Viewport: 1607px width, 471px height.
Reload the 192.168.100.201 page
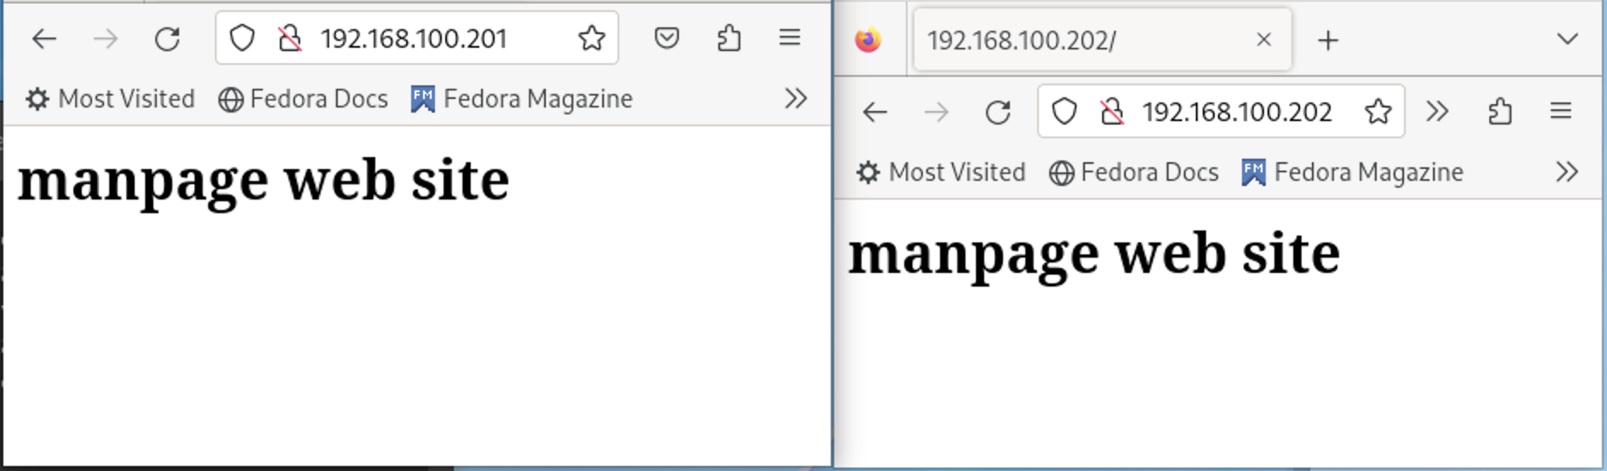tap(167, 38)
